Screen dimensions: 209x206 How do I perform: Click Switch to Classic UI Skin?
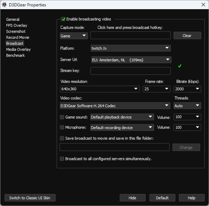30,198
